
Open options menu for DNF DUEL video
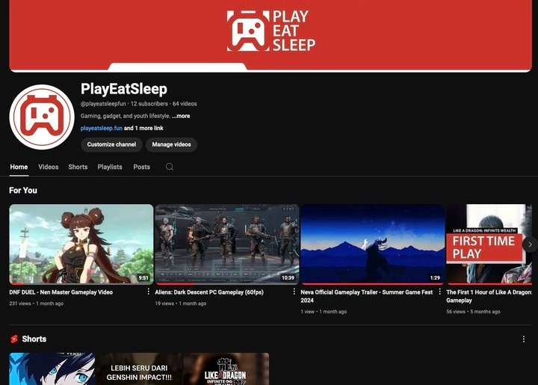coord(148,292)
